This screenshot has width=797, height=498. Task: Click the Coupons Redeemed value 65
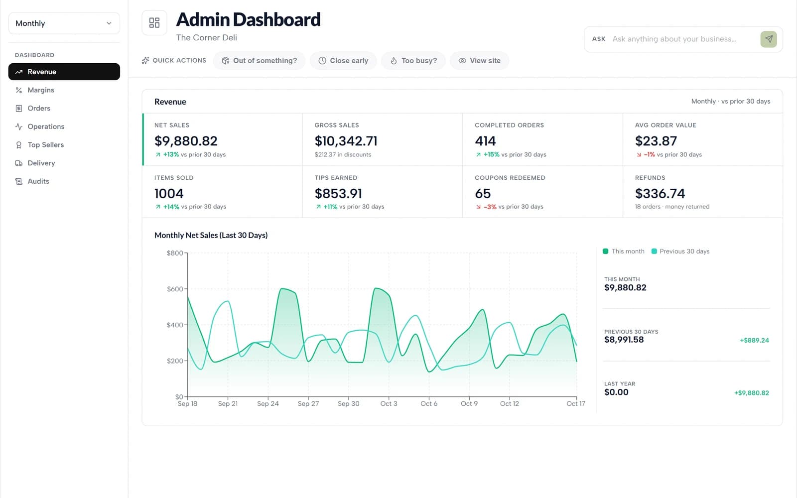[483, 193]
